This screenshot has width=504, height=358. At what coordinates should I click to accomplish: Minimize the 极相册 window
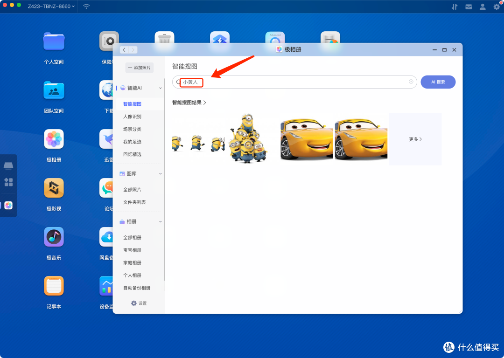(x=434, y=50)
